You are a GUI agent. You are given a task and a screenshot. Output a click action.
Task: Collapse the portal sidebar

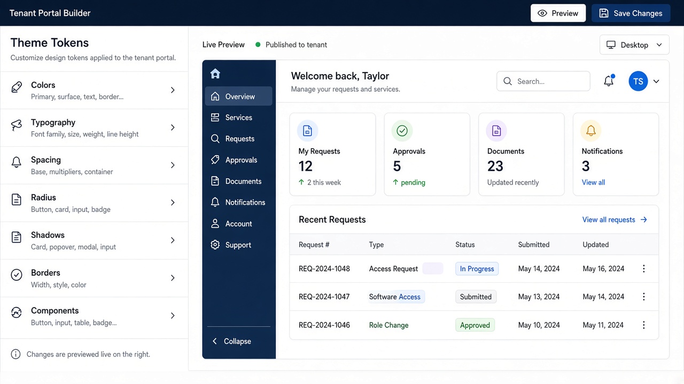pos(232,341)
